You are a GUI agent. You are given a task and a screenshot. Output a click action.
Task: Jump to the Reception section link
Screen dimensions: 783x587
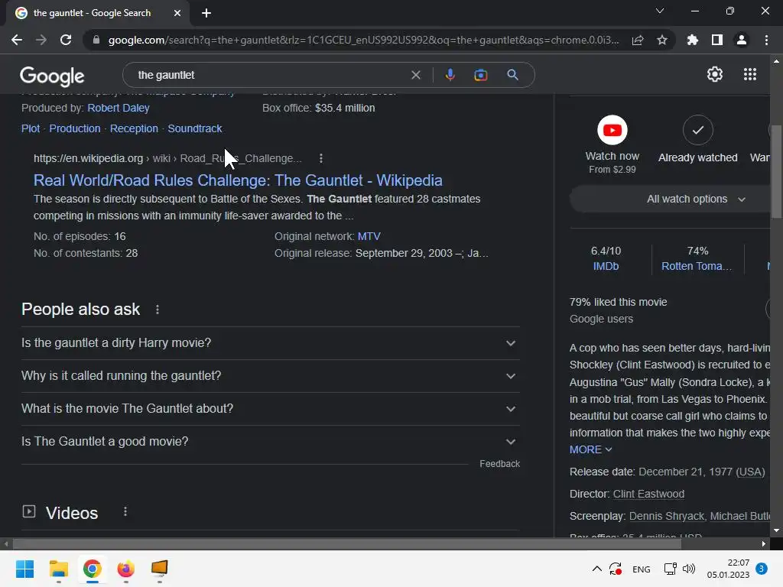tap(134, 128)
